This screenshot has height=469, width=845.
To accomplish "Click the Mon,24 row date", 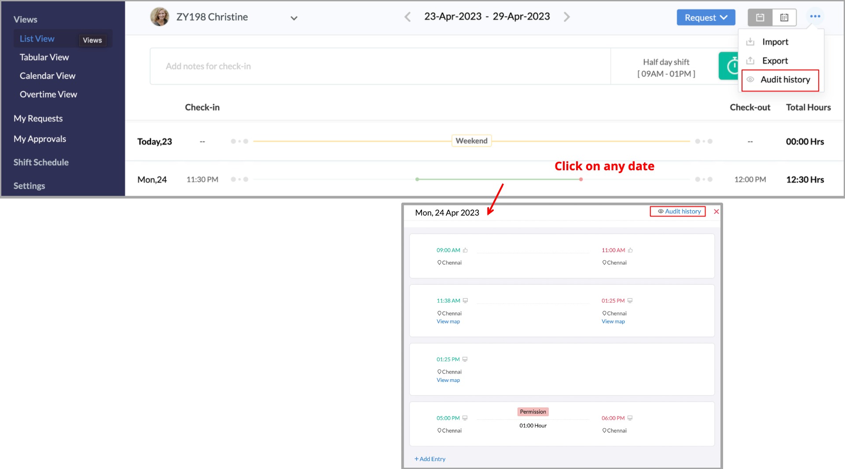I will [x=152, y=180].
